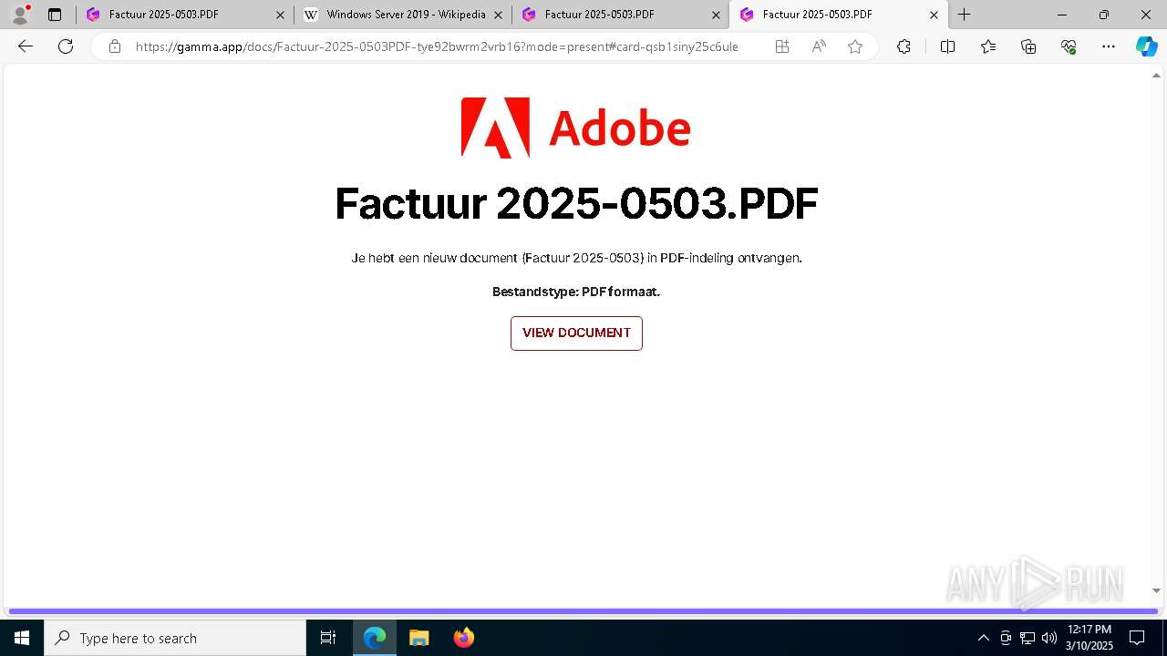Open volume control tray icon
The height and width of the screenshot is (656, 1167).
point(1049,638)
